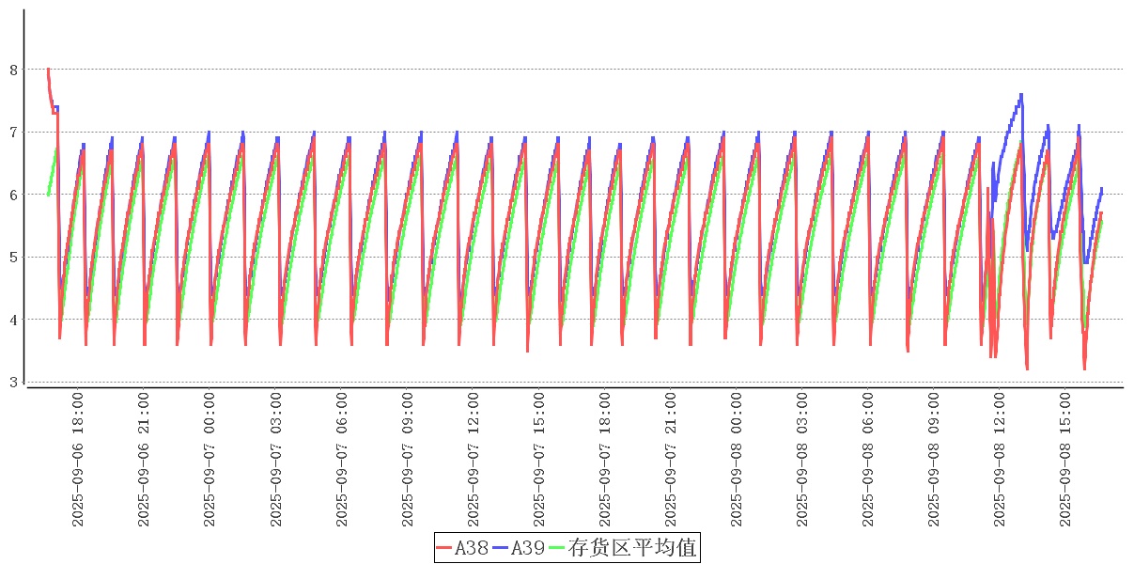Click the y-axis value 3 label
1134x564 pixels.
point(13,383)
